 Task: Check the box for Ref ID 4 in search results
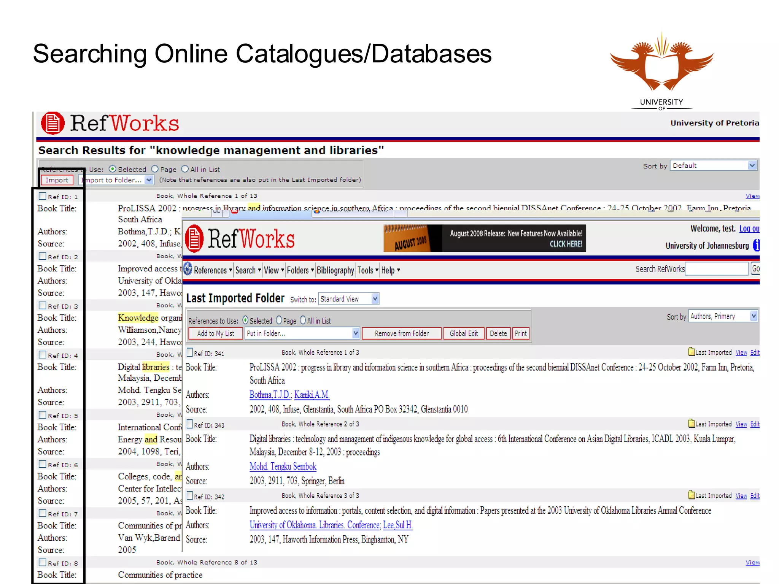(x=43, y=355)
